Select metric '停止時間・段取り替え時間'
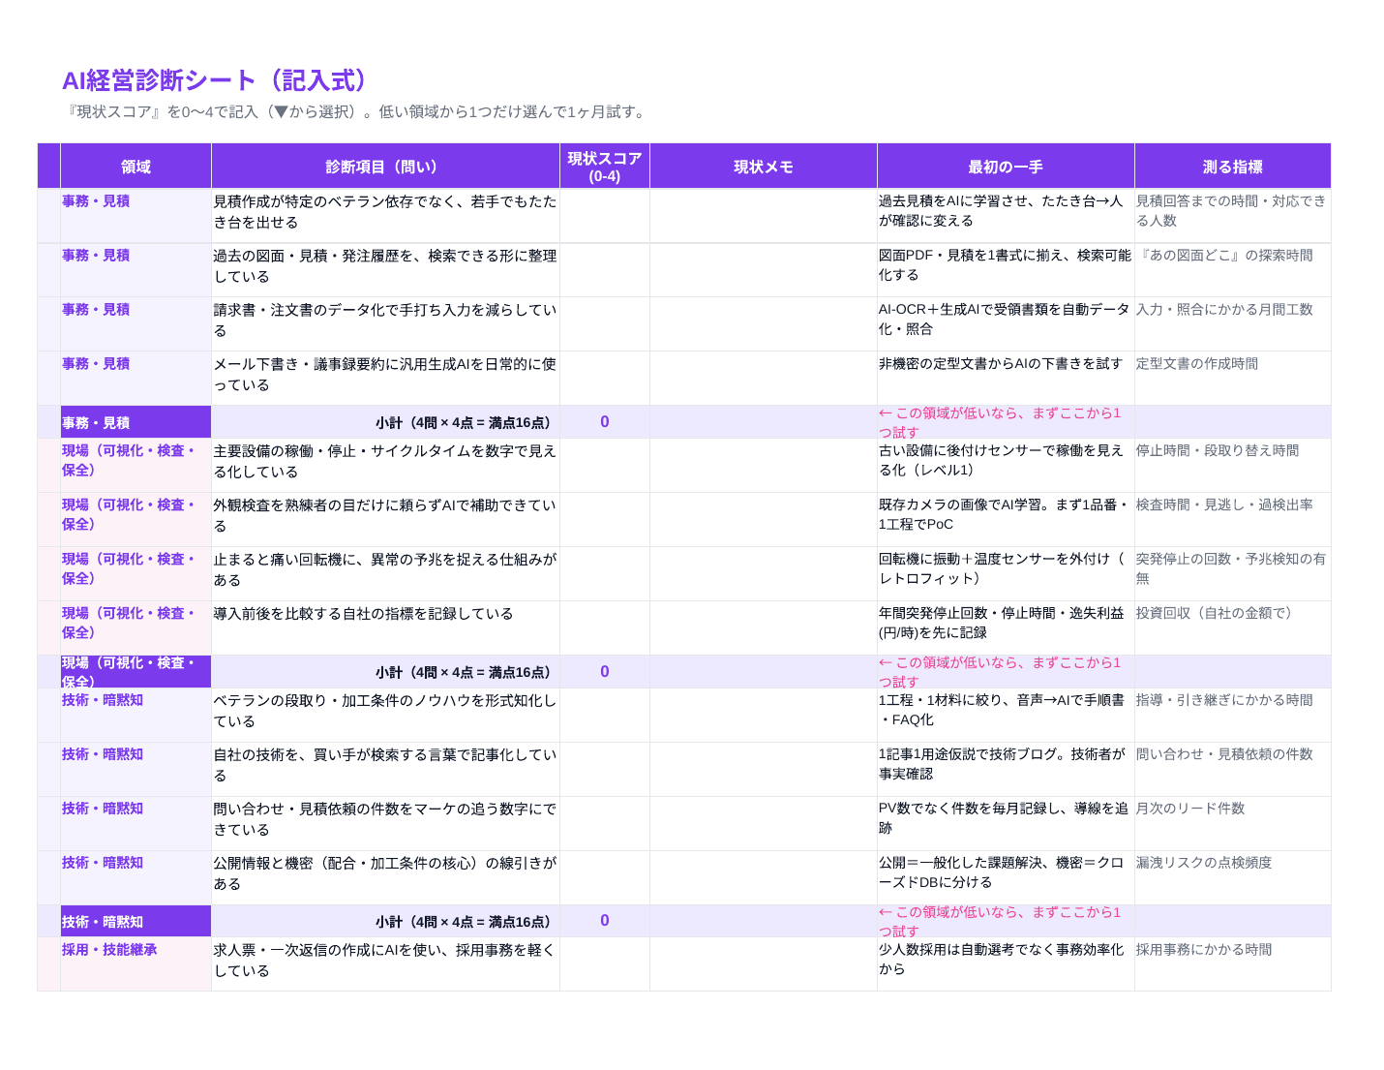 pyautogui.click(x=1232, y=465)
